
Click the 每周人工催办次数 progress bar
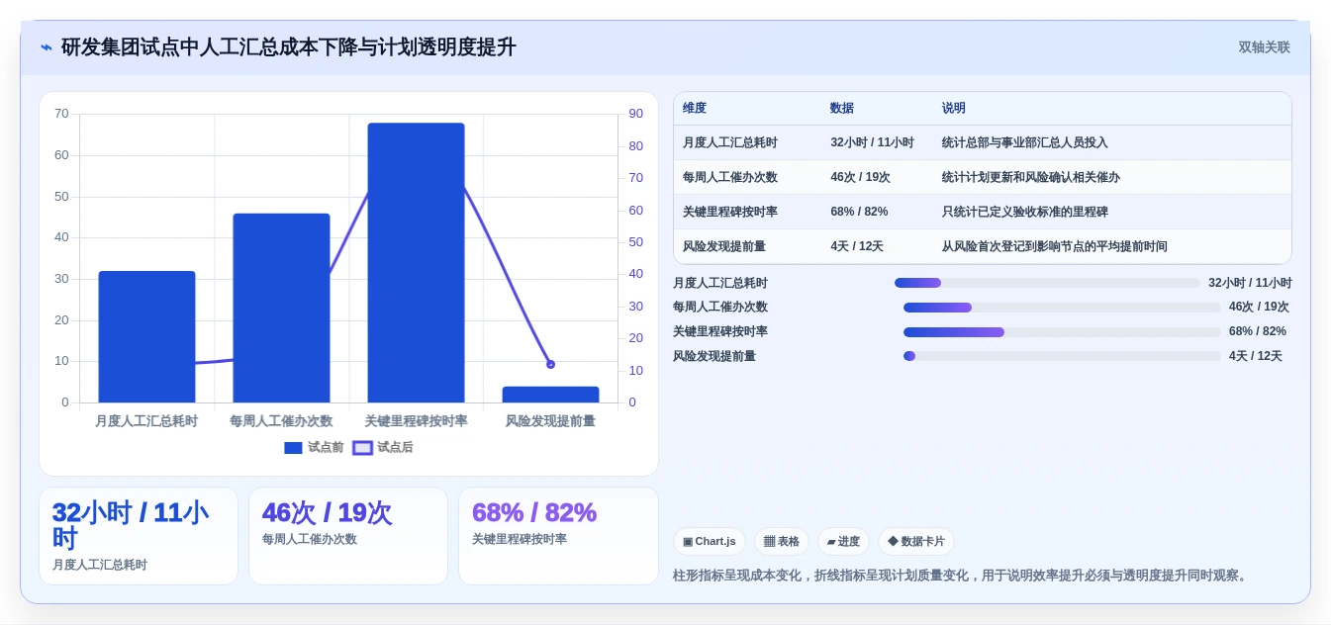tap(1062, 308)
